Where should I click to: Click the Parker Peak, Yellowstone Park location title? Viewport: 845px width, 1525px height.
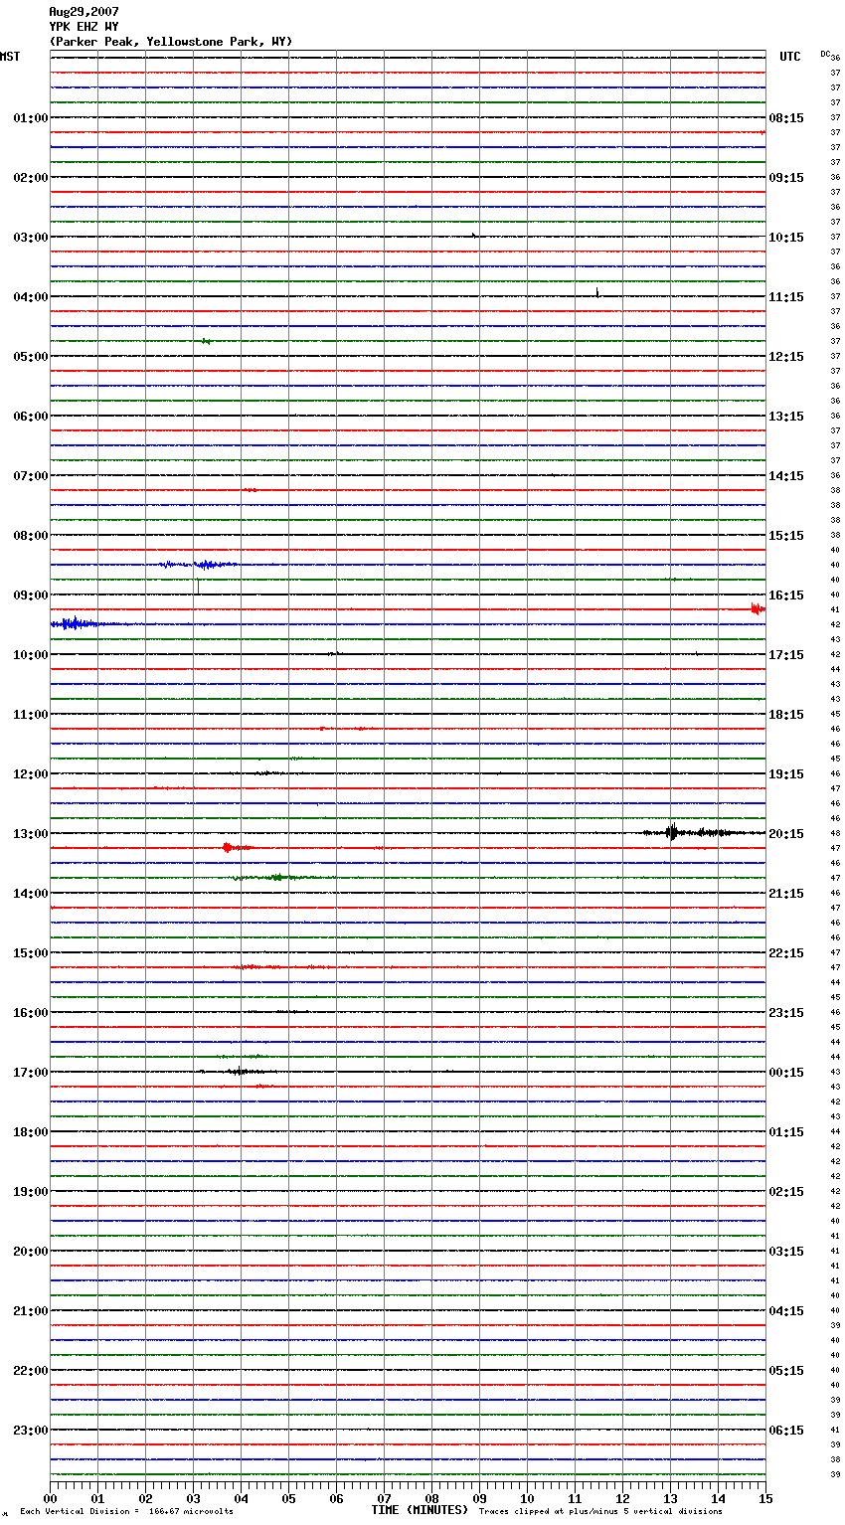pos(171,42)
